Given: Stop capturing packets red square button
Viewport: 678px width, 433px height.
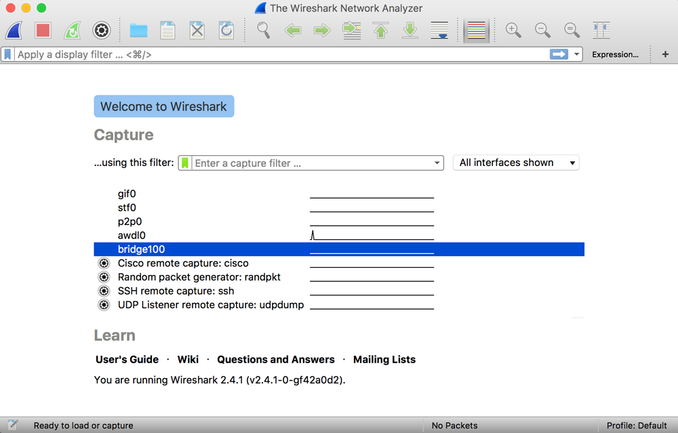Looking at the screenshot, I should coord(43,30).
